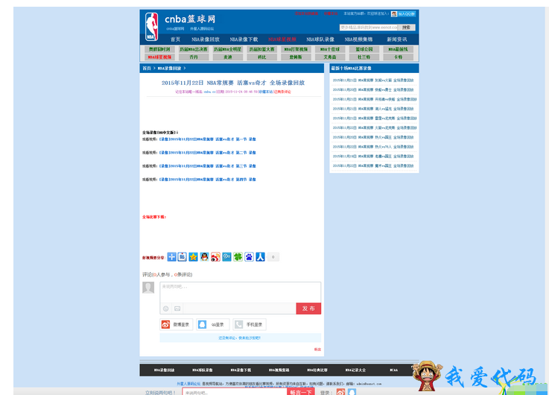Click the 历届NBA全明星 sub-menu link

tap(228, 49)
